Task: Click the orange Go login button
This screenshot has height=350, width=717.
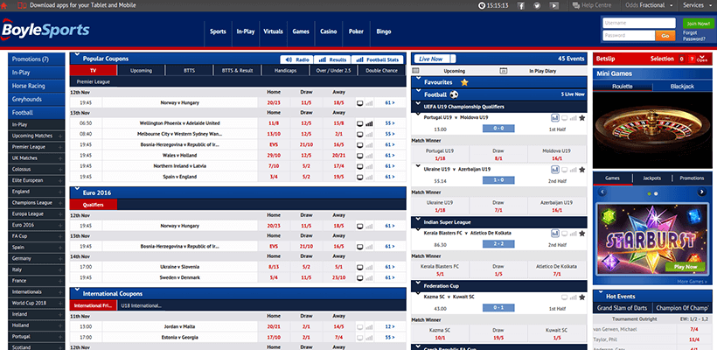Action: (665, 36)
